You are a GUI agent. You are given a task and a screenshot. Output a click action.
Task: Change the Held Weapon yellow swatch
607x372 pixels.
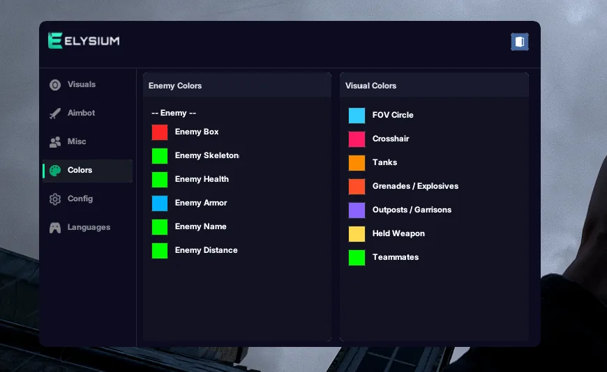click(x=357, y=234)
